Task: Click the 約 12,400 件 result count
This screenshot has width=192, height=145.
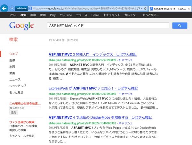Action: [x=57, y=40]
